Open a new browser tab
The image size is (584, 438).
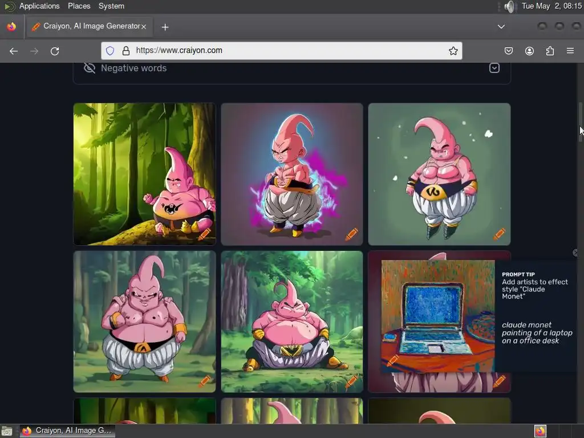(x=165, y=27)
